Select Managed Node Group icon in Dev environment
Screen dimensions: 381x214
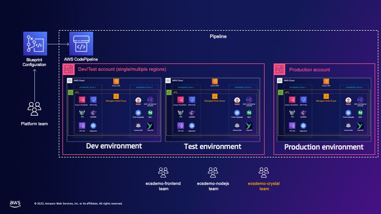click(116, 96)
